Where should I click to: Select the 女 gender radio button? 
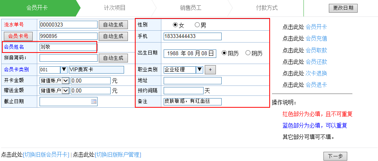[x=176, y=25]
